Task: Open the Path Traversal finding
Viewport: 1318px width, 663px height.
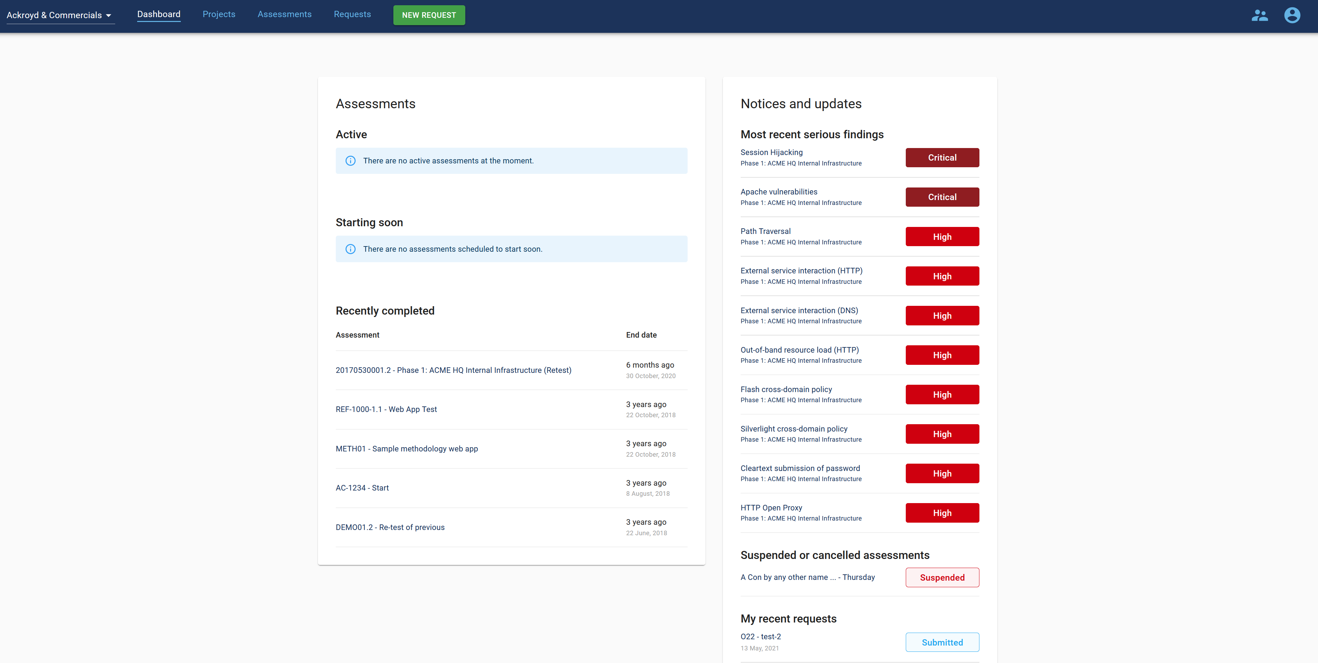Action: click(x=765, y=231)
